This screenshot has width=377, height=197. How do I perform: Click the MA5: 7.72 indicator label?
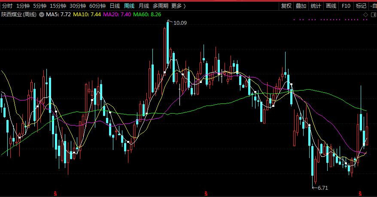coord(58,15)
